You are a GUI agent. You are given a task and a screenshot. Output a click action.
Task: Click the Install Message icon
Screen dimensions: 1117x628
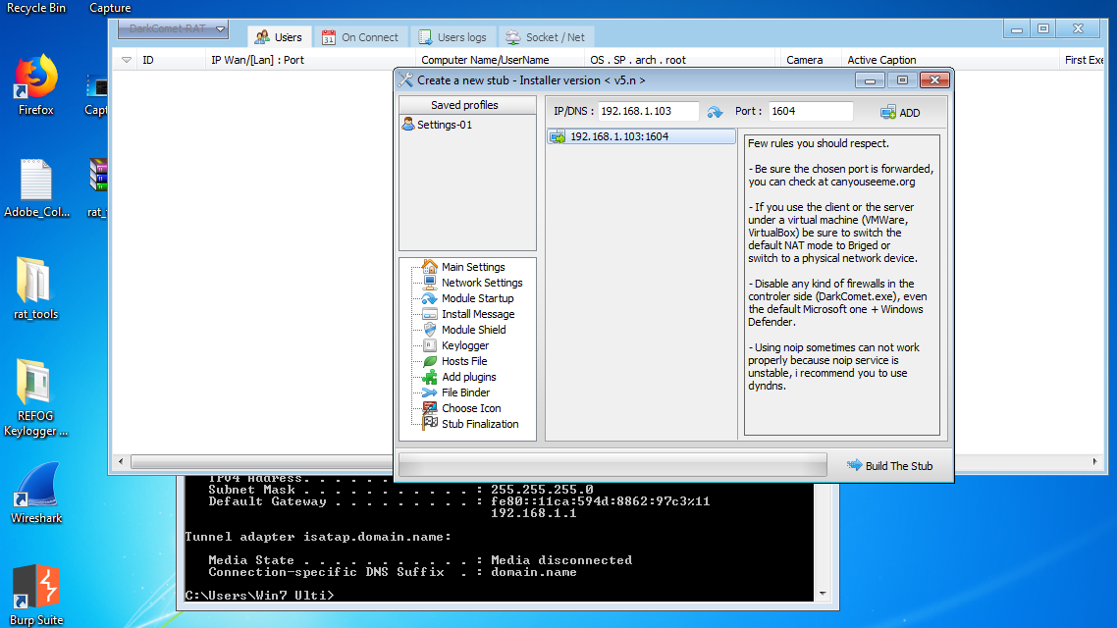tap(430, 314)
